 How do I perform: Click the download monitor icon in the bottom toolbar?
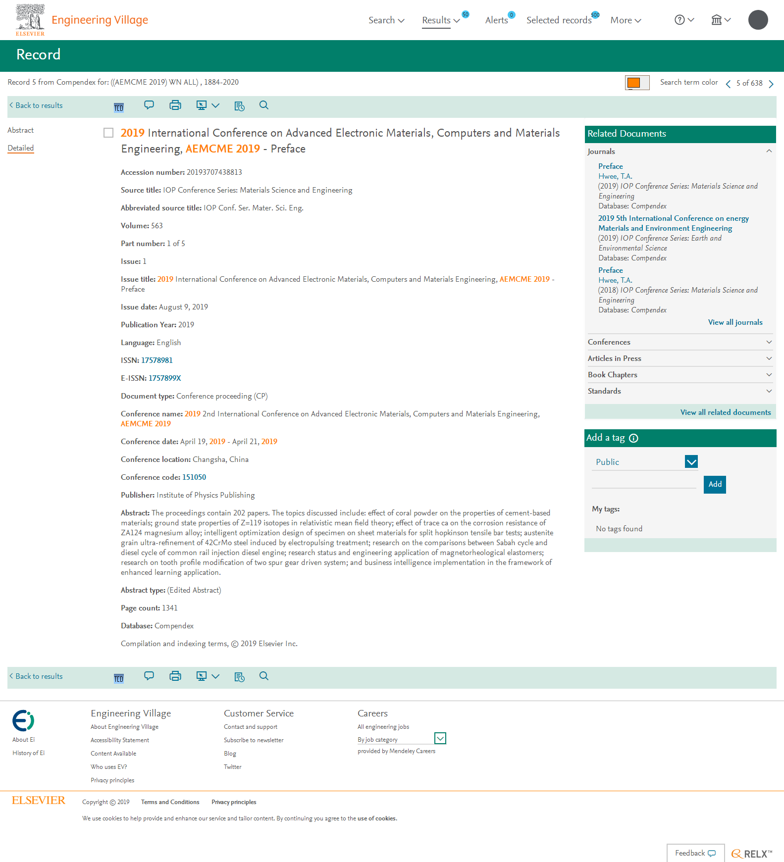click(x=202, y=676)
